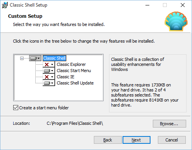Click the drive icon for Classic Start Menu

coord(47,71)
